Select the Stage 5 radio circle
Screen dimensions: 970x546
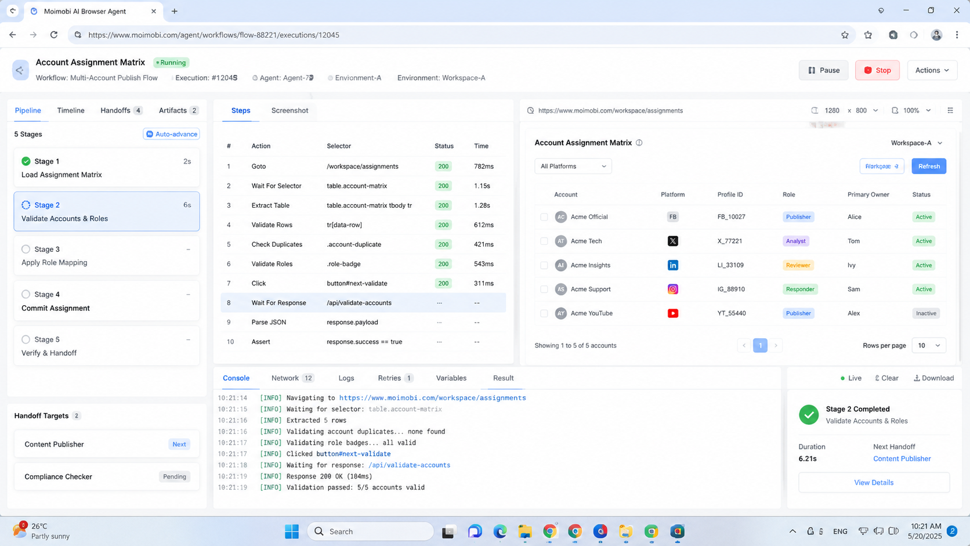(26, 339)
